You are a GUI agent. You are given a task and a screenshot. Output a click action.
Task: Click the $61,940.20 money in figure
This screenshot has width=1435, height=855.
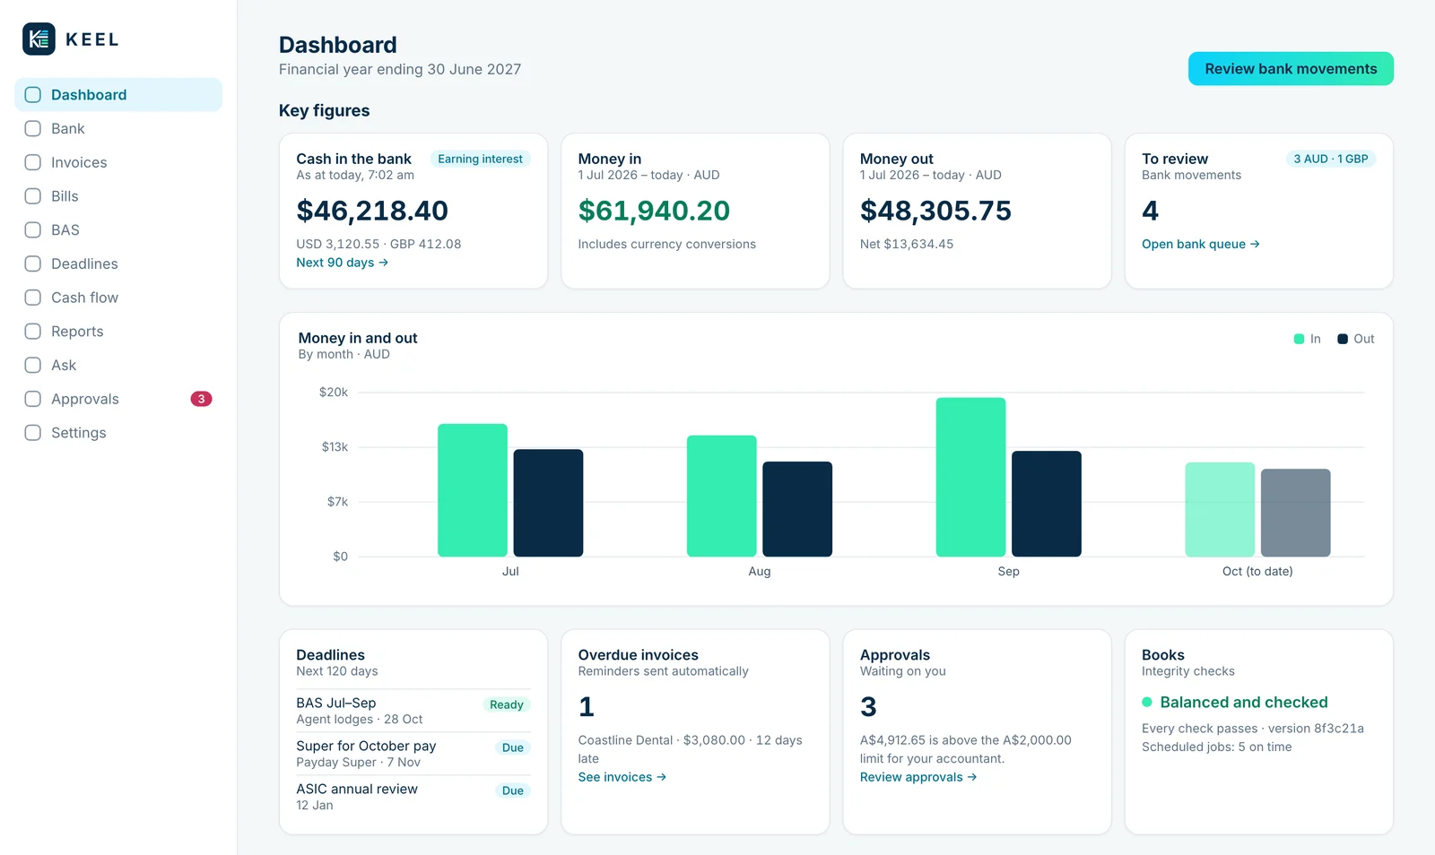coord(654,211)
